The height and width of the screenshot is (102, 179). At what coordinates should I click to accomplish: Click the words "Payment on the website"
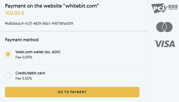point(33,6)
